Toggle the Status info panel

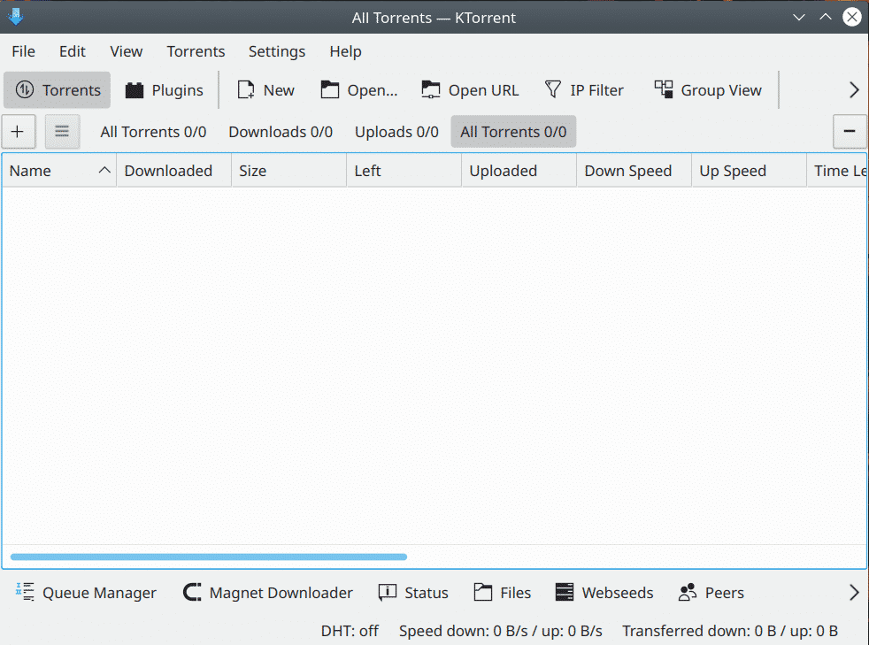point(413,593)
